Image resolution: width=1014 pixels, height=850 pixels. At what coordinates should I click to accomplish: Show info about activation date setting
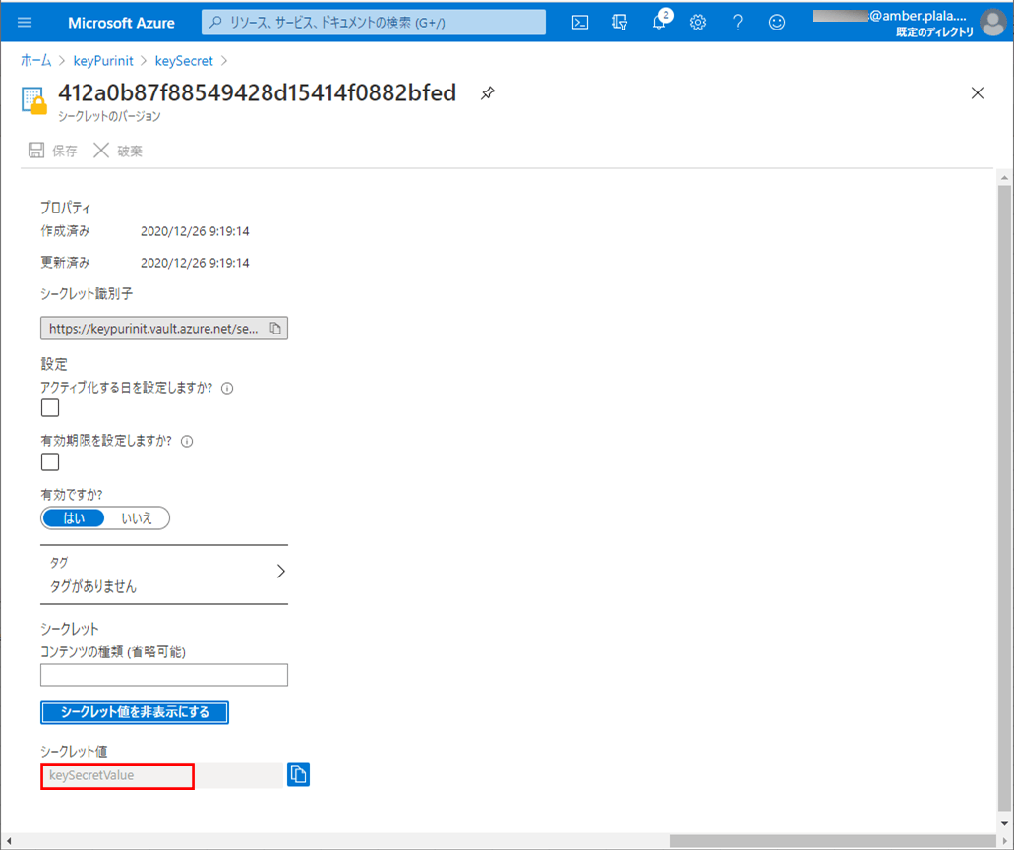pyautogui.click(x=227, y=389)
